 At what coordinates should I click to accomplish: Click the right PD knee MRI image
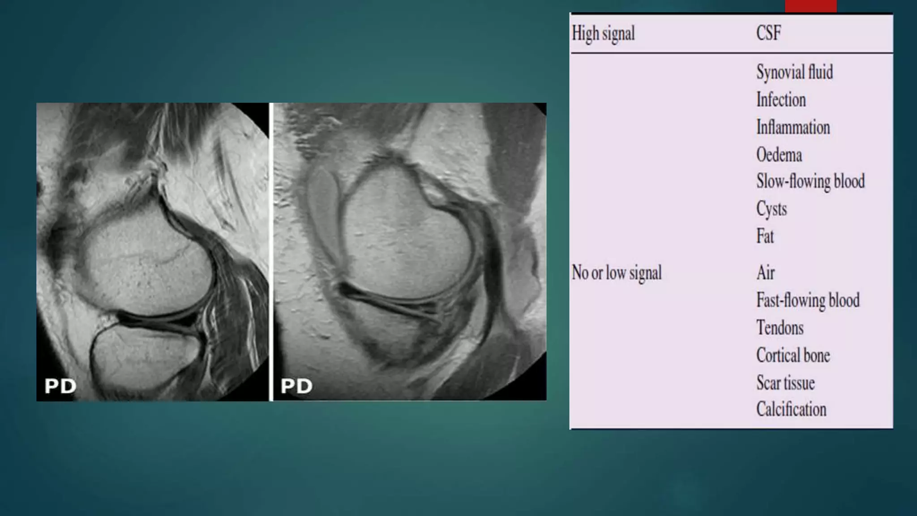point(410,251)
